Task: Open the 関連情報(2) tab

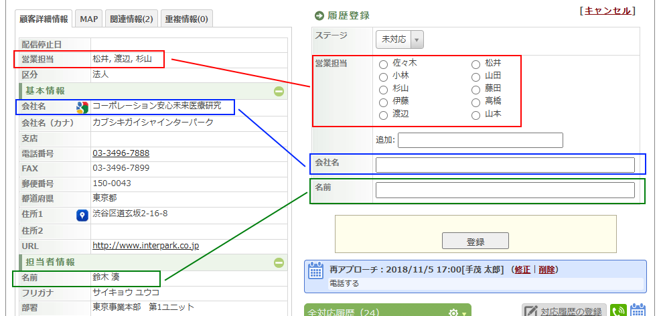Action: [131, 19]
